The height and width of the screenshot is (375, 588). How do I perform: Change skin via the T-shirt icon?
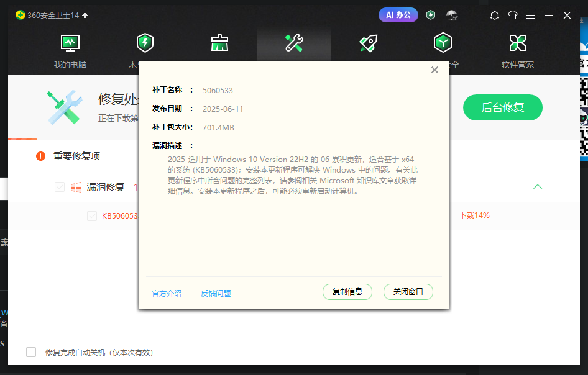click(512, 15)
